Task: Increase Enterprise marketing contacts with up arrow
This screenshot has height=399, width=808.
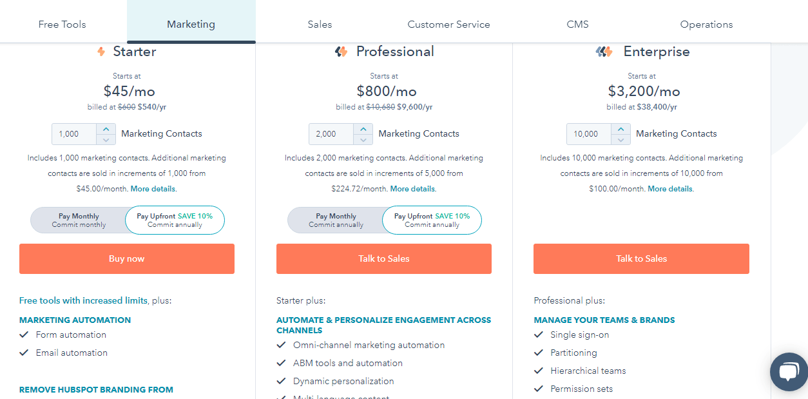Action: tap(621, 129)
